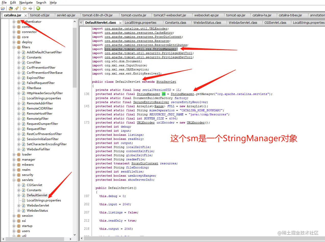
Task: Expand the DefaultServlet class node in tree
Action: (x=19, y=195)
